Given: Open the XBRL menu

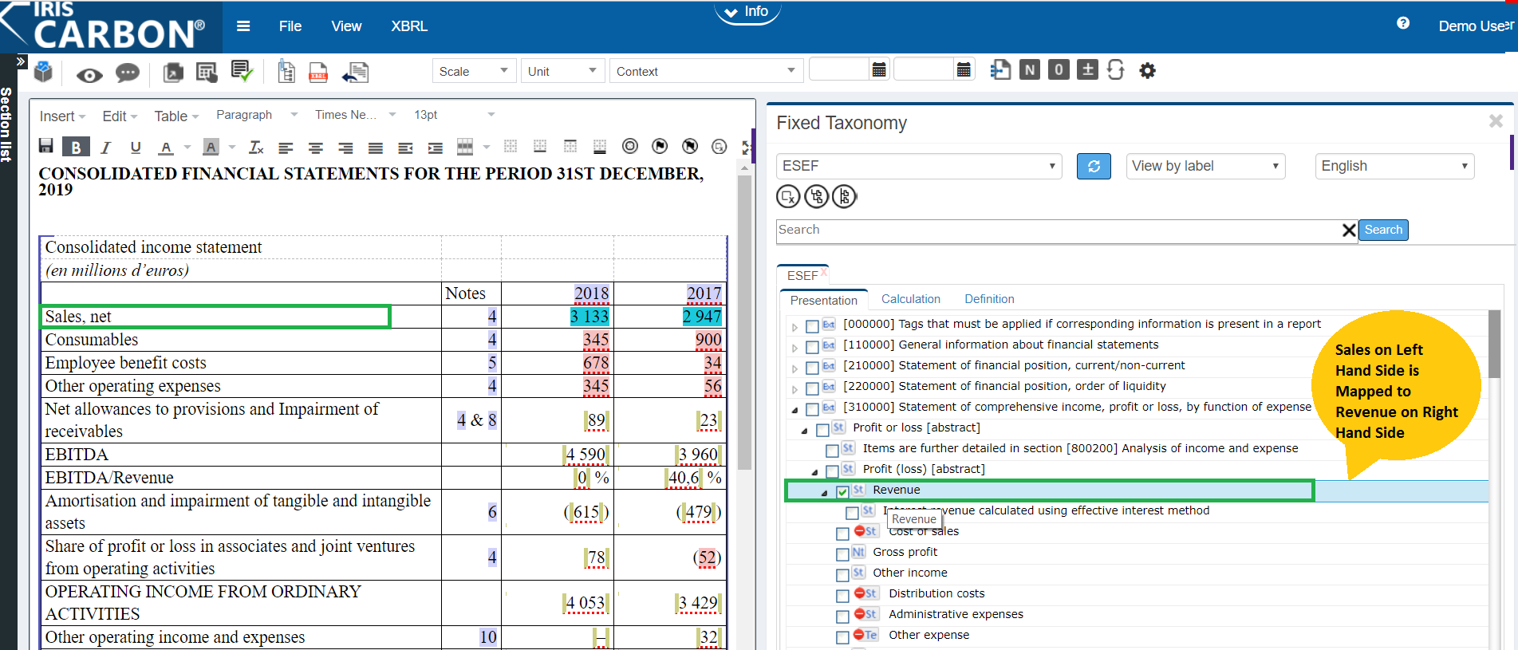Looking at the screenshot, I should (409, 26).
